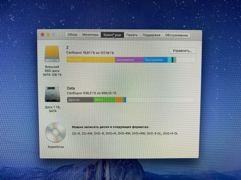241x180 pixels.
Task: Click the gray Другое storage segment
Action: coord(80,100)
